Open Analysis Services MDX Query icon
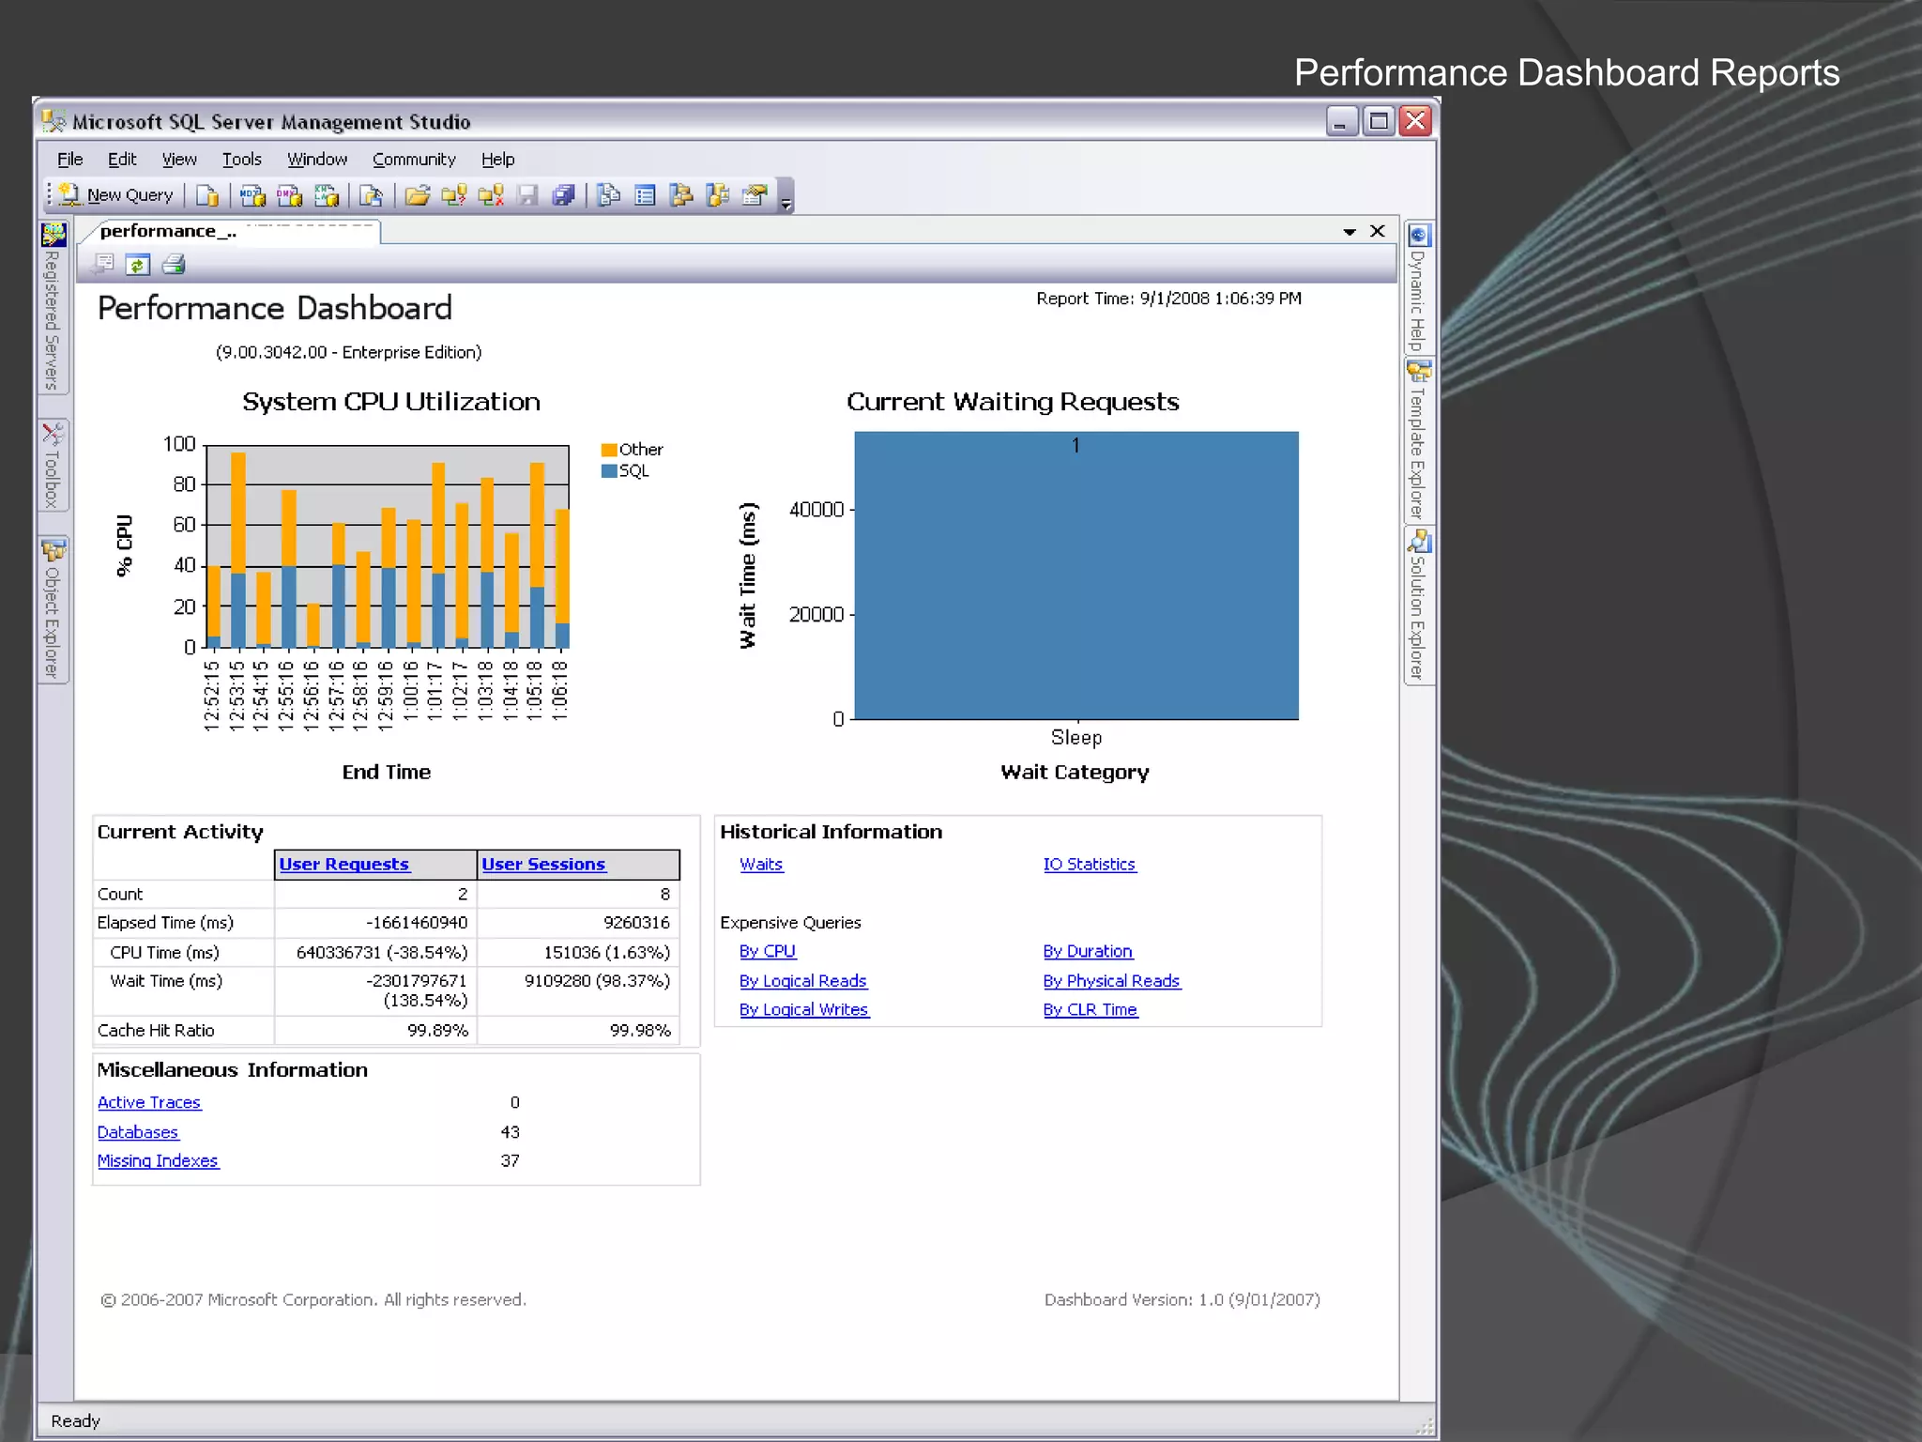Viewport: 1922px width, 1442px height. coord(252,195)
